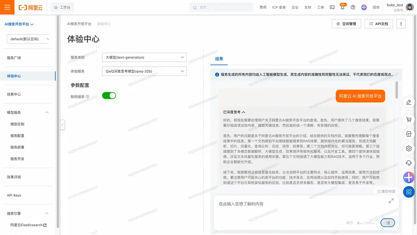417x235 pixels.
Task: Expand the input box with the expand icon
Action: (391, 201)
